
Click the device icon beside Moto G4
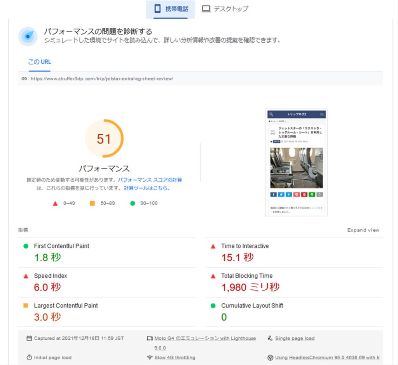pyautogui.click(x=150, y=338)
